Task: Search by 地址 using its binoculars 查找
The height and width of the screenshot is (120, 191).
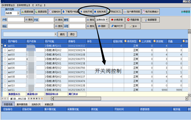Action: tap(59, 26)
